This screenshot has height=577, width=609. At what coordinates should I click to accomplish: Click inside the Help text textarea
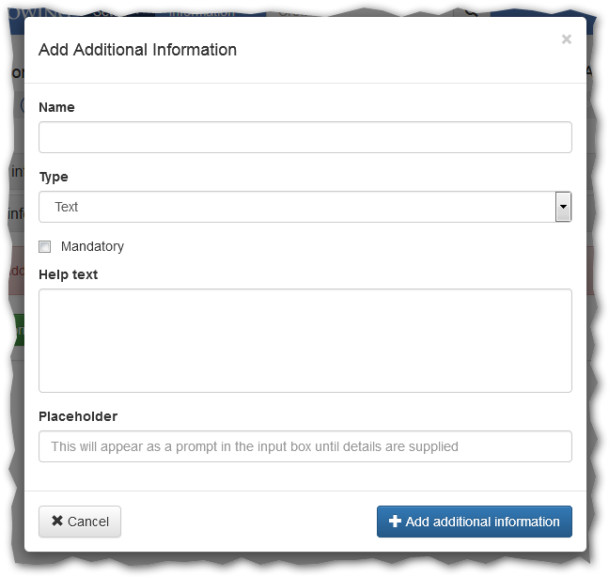304,340
